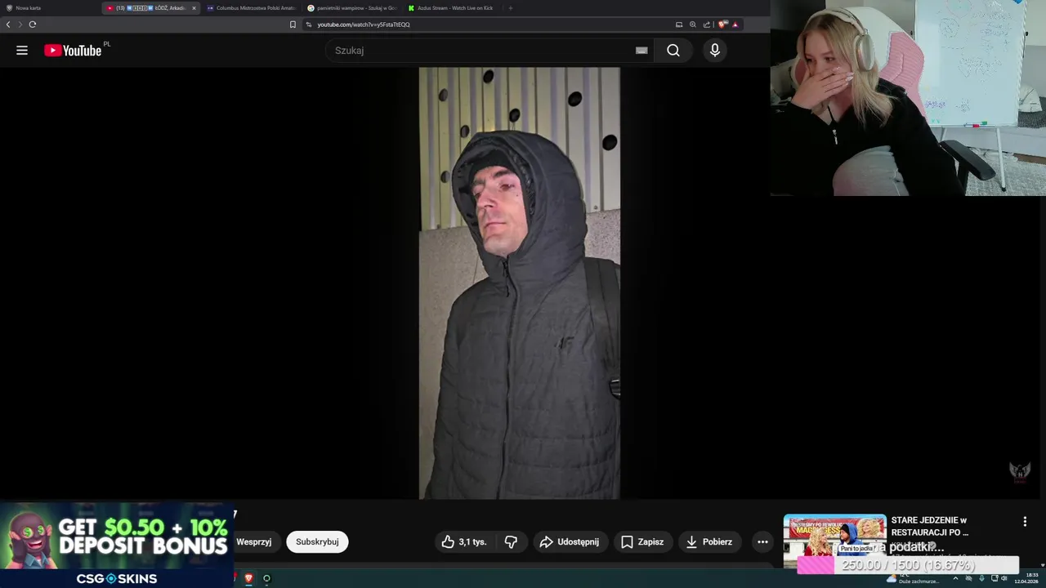Image resolution: width=1046 pixels, height=588 pixels.
Task: Click the Udostępnij share button
Action: [x=570, y=541]
